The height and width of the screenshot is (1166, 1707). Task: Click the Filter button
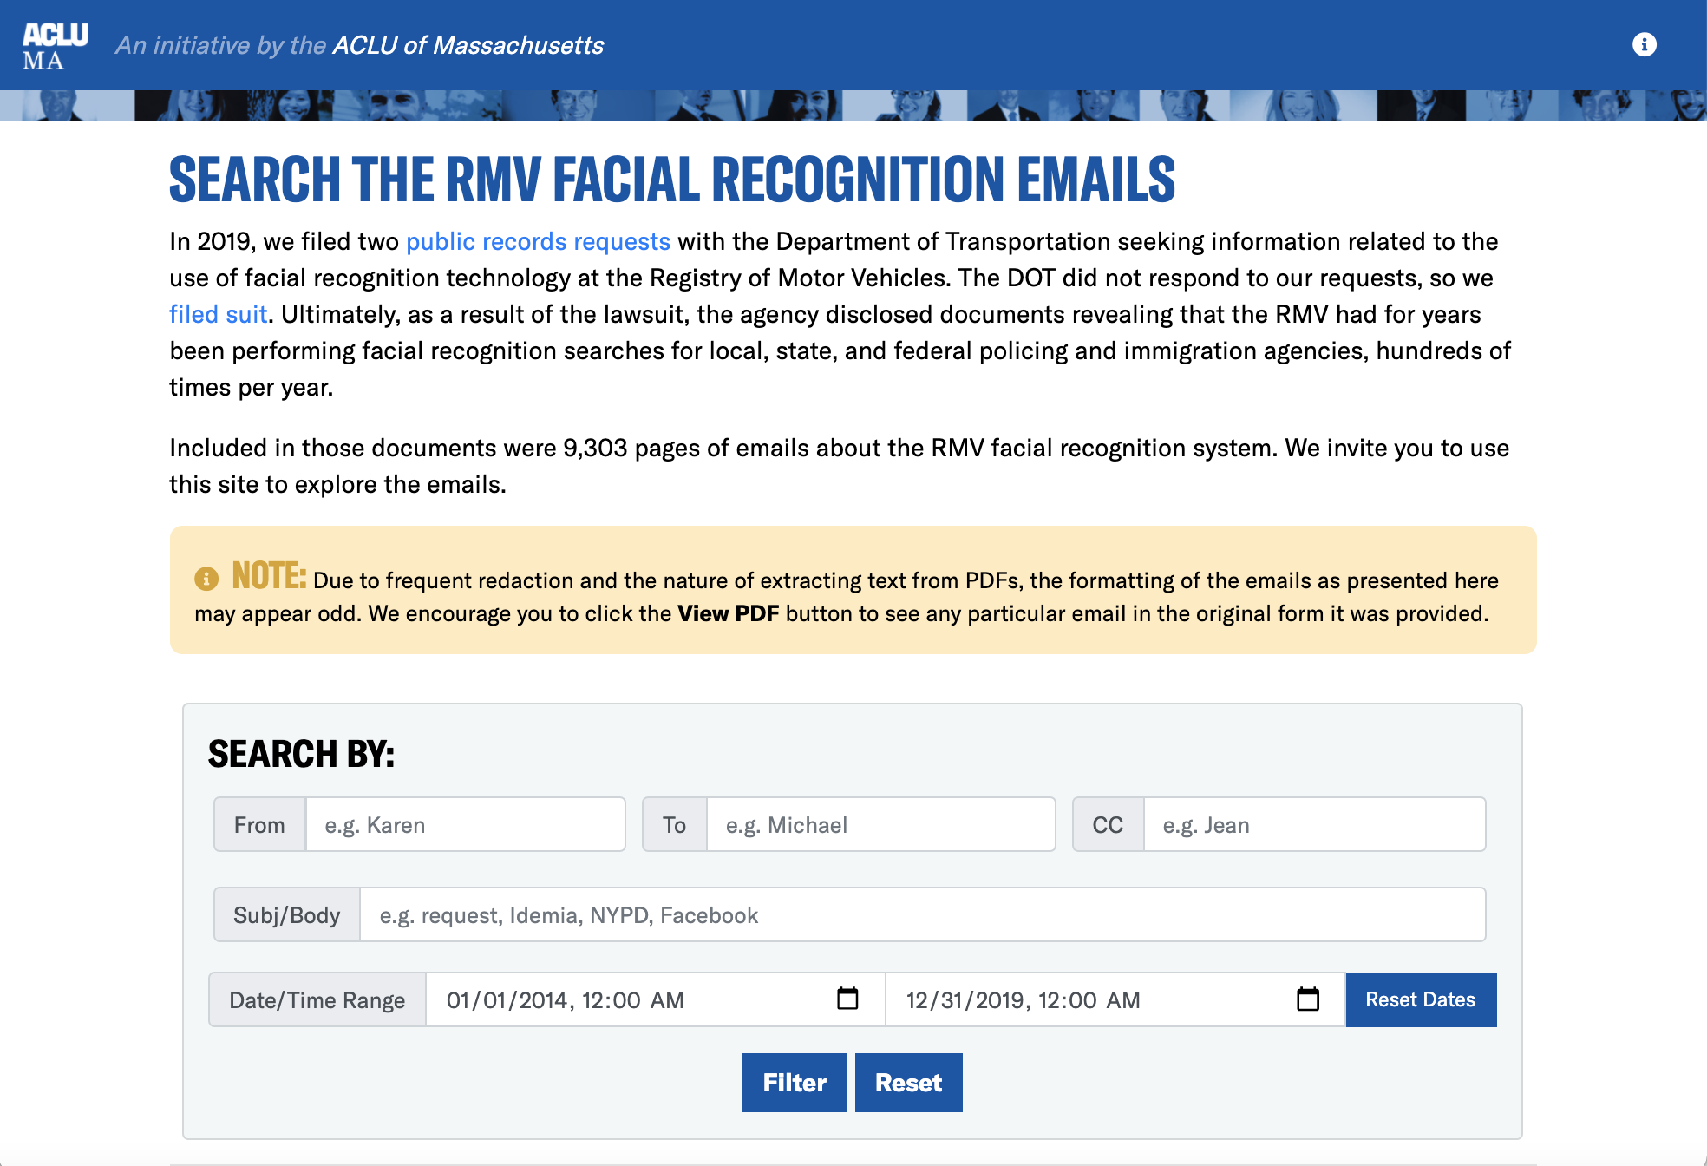coord(794,1083)
